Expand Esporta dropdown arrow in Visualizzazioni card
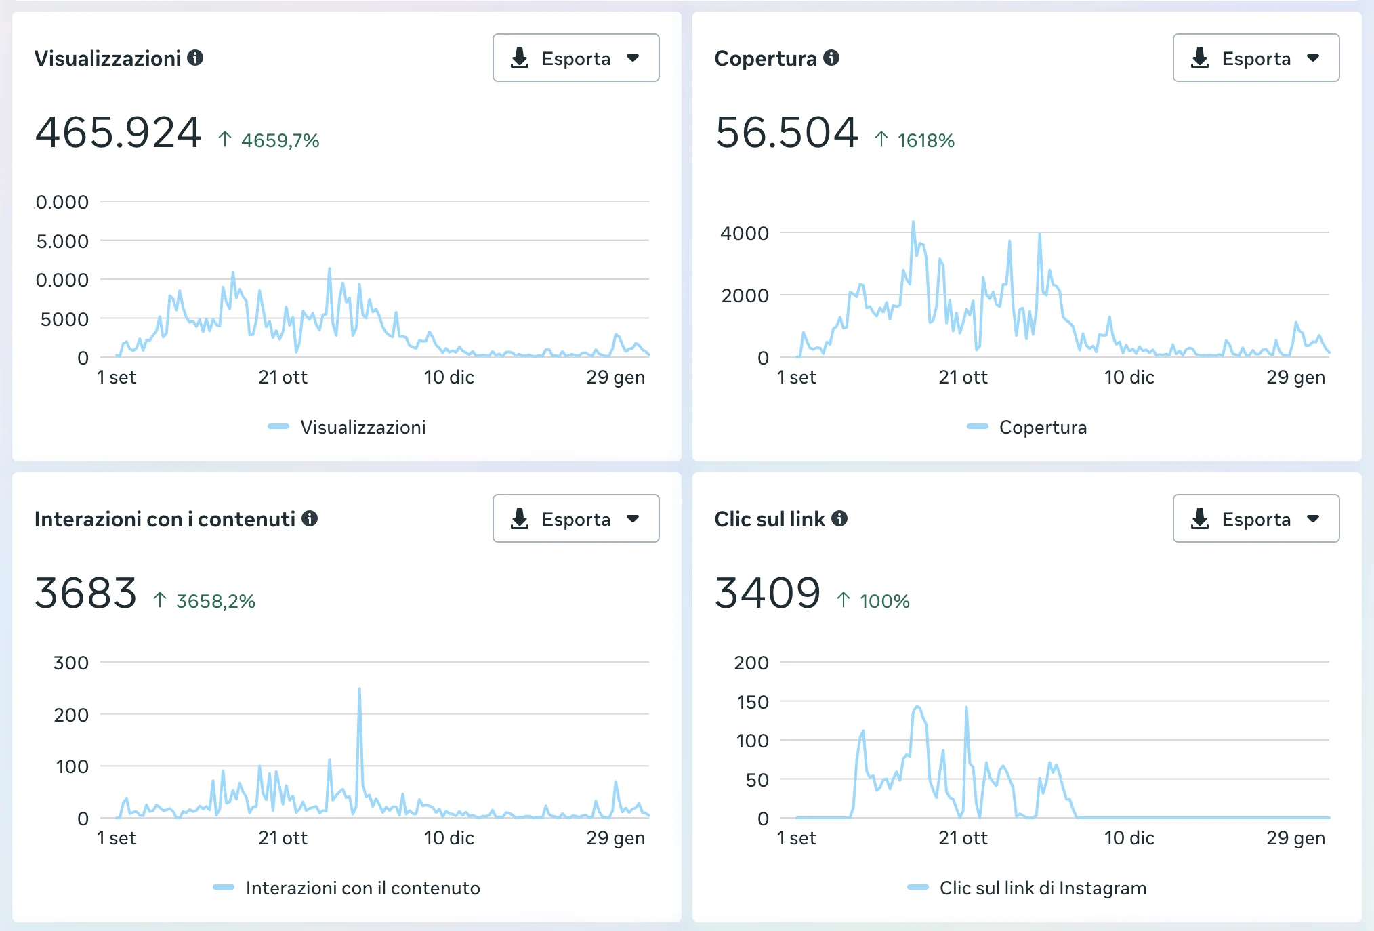The image size is (1374, 931). click(x=633, y=58)
